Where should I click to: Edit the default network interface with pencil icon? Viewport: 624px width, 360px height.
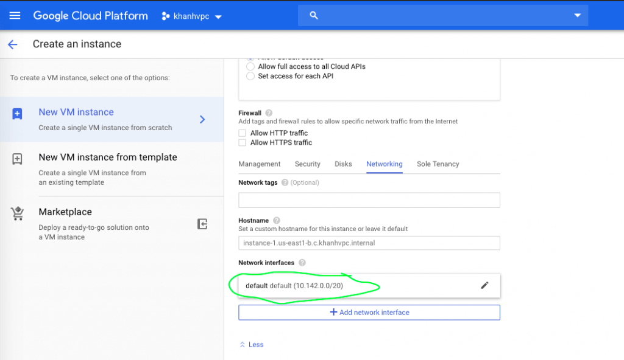[484, 285]
